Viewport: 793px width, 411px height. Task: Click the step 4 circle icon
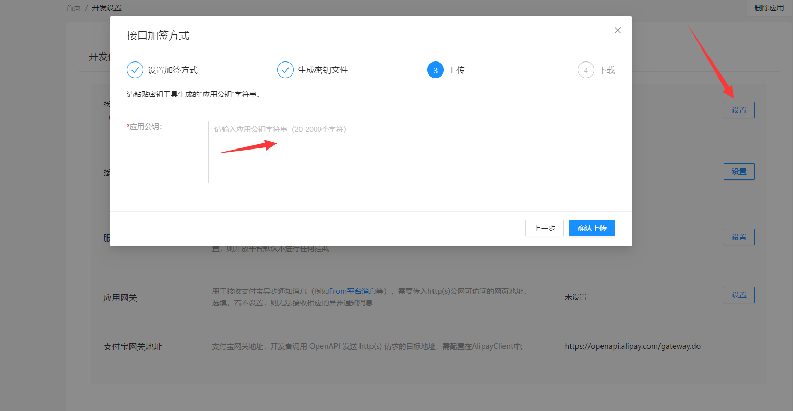click(x=585, y=70)
